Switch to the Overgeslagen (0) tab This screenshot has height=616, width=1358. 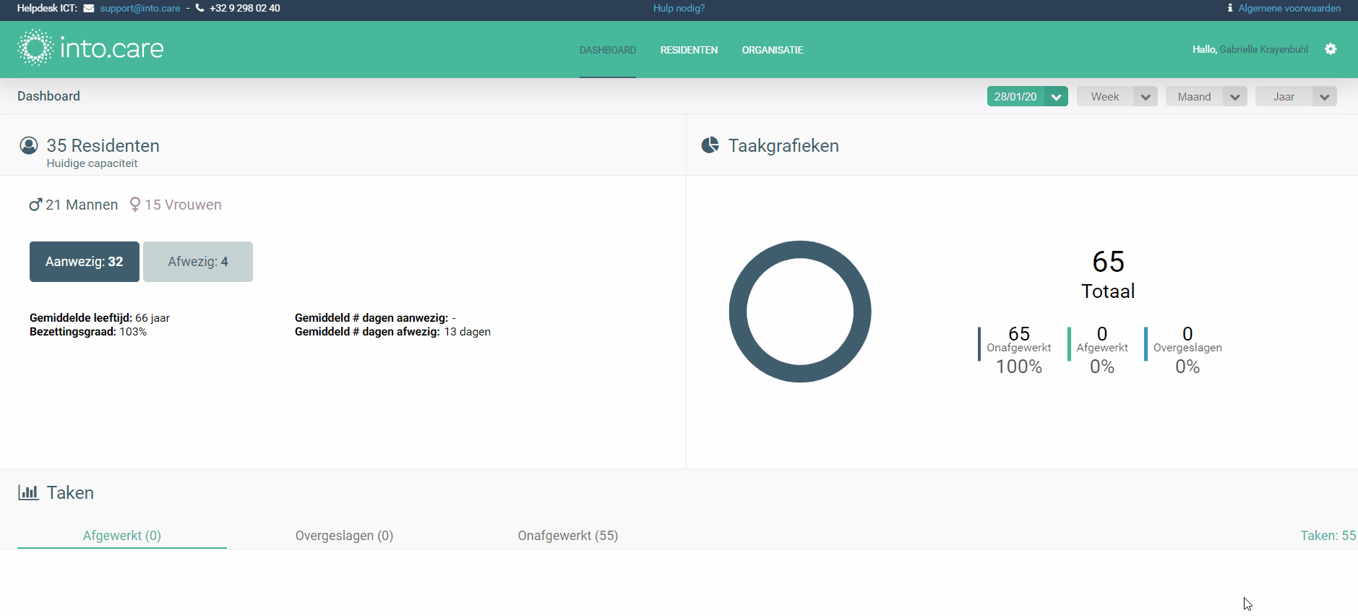[344, 536]
